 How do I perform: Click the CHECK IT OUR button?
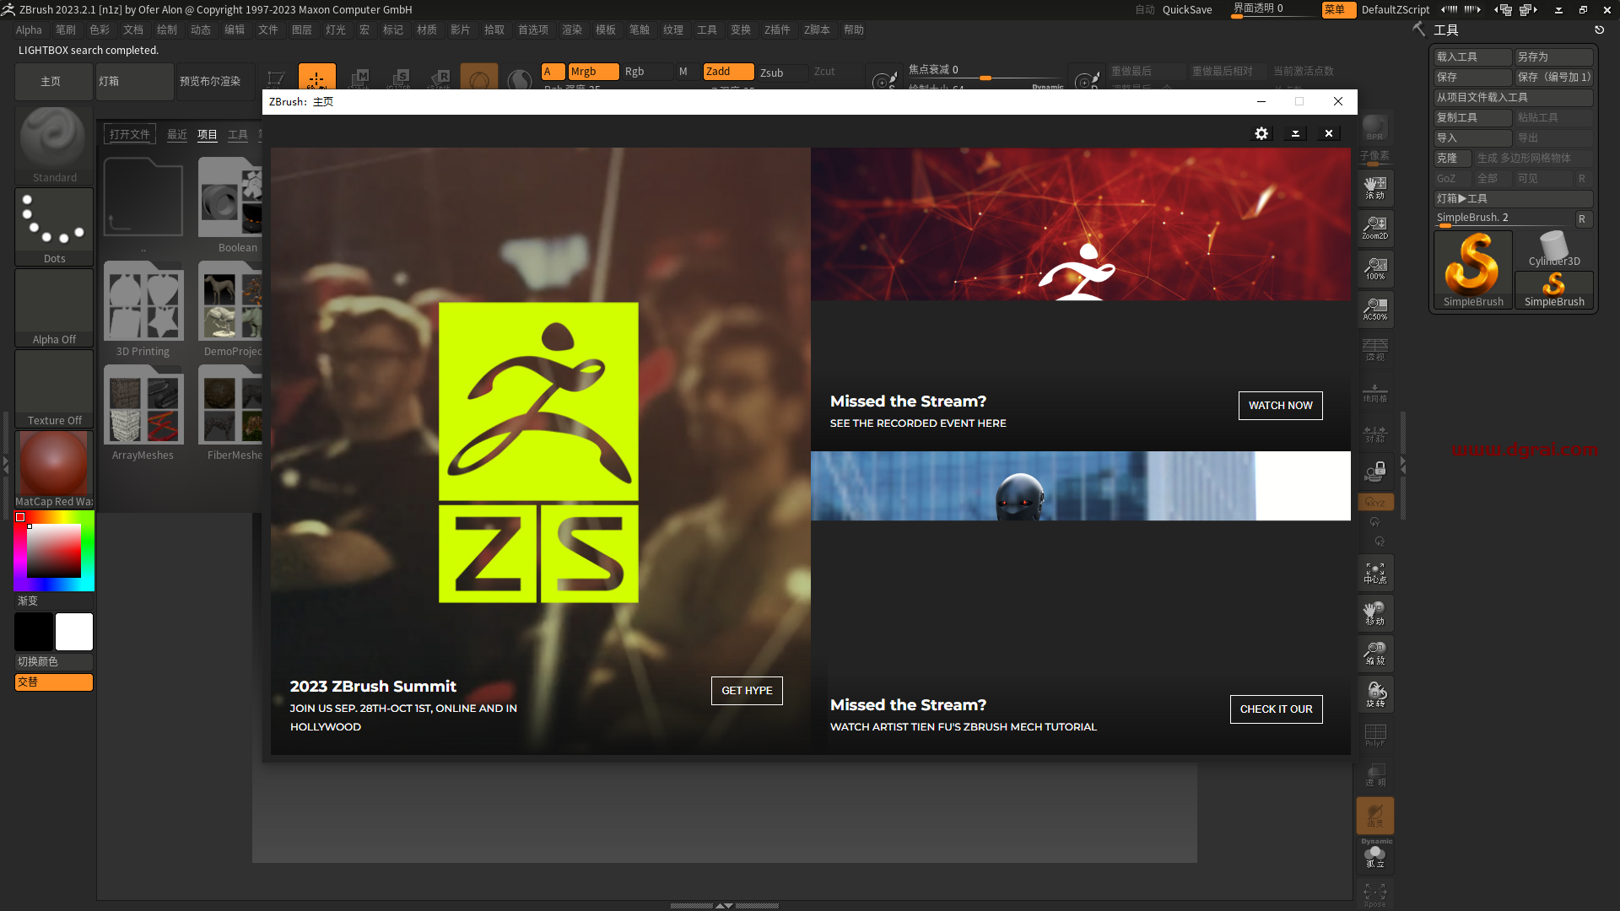(1276, 709)
